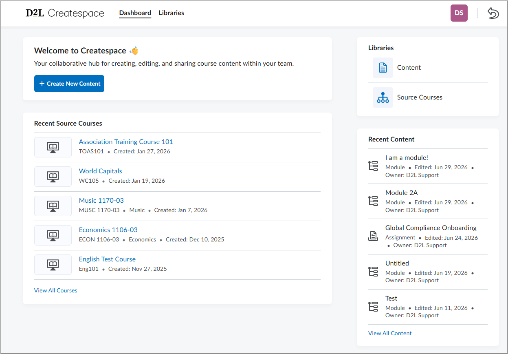Click the Welcome to Createspace heading
508x354 pixels.
(x=80, y=51)
